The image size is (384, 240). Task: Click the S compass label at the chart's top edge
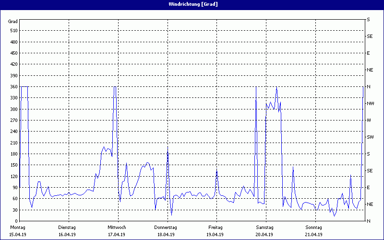coord(368,20)
